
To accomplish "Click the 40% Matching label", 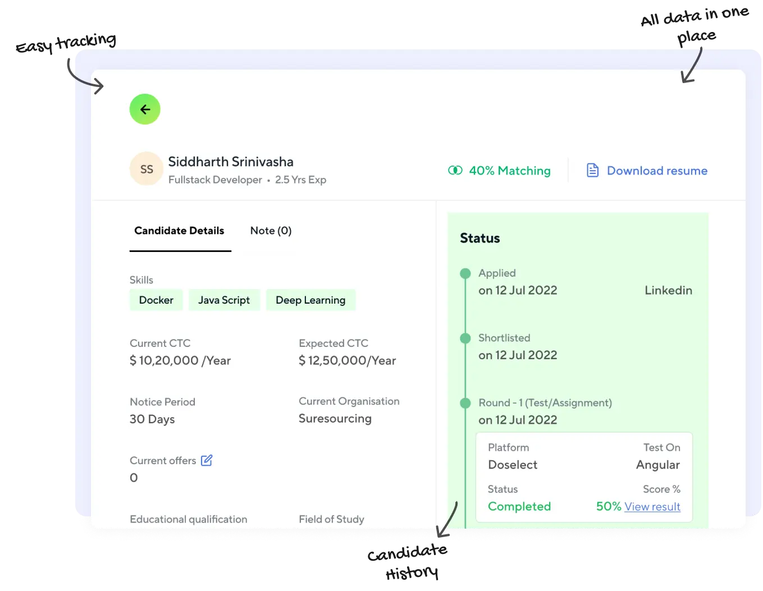I will pos(509,171).
